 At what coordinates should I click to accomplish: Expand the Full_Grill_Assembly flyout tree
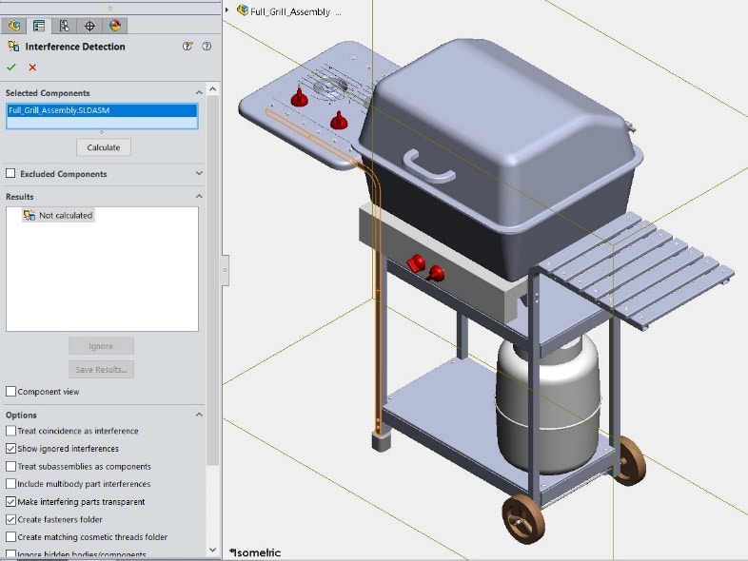click(228, 10)
